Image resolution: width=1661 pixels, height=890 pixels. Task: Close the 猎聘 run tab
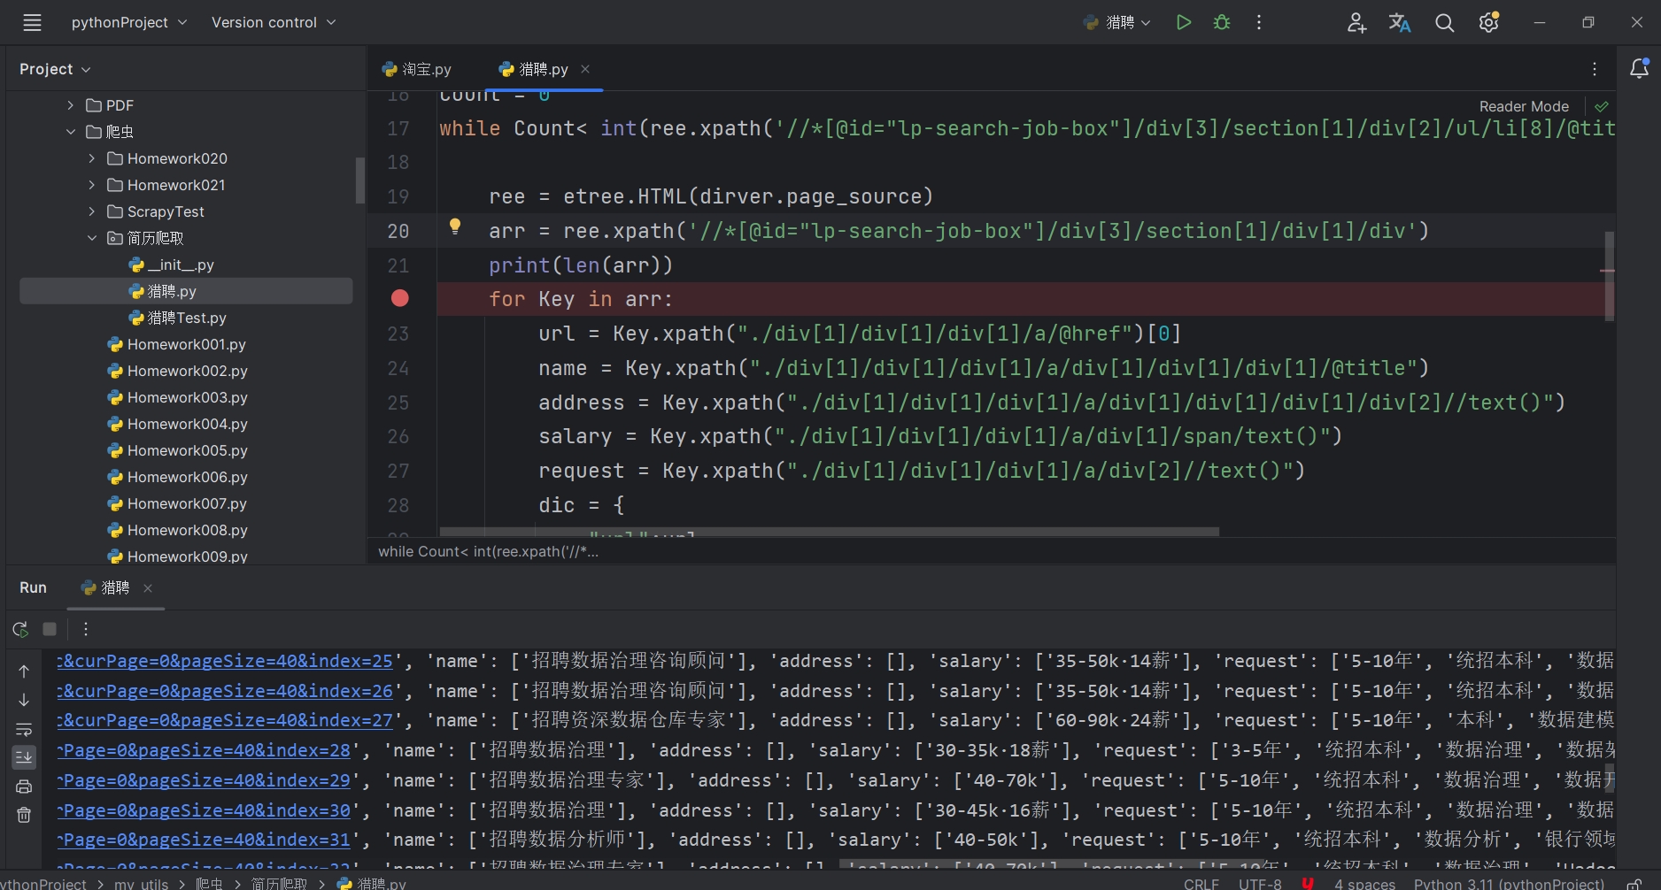click(148, 588)
